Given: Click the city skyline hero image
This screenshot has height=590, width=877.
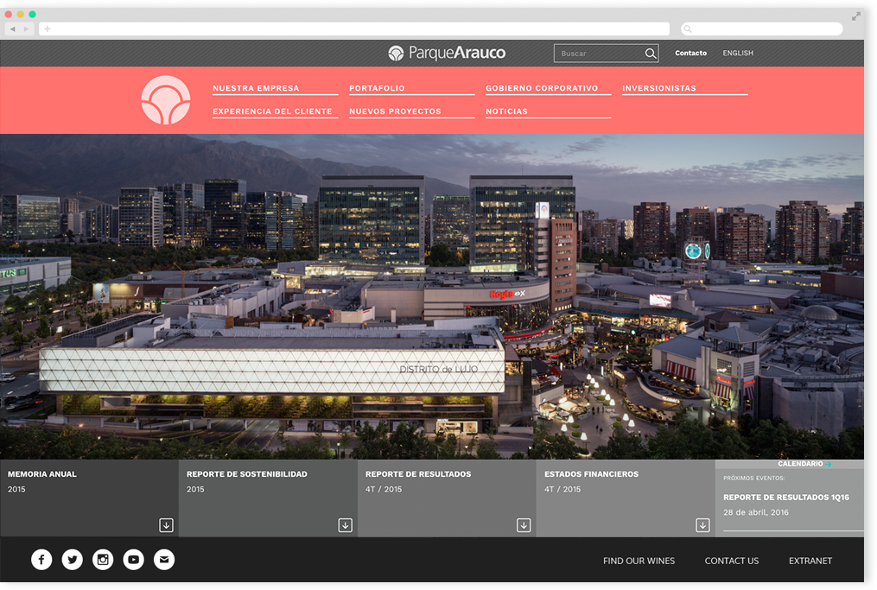Looking at the screenshot, I should click(432, 296).
